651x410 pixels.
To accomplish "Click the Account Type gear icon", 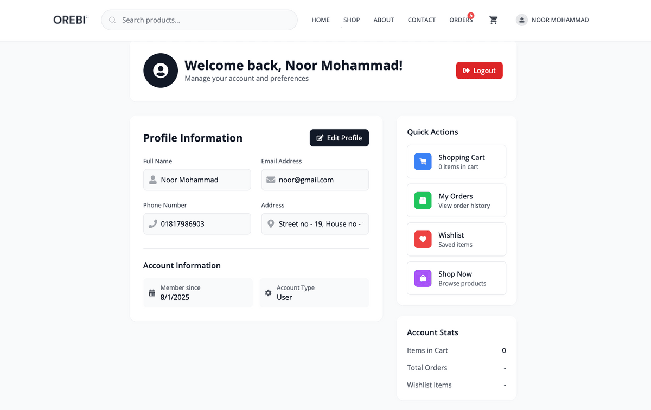I will click(x=268, y=293).
